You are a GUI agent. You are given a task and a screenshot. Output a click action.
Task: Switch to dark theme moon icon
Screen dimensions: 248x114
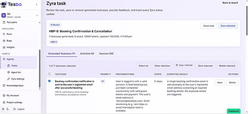8,109
